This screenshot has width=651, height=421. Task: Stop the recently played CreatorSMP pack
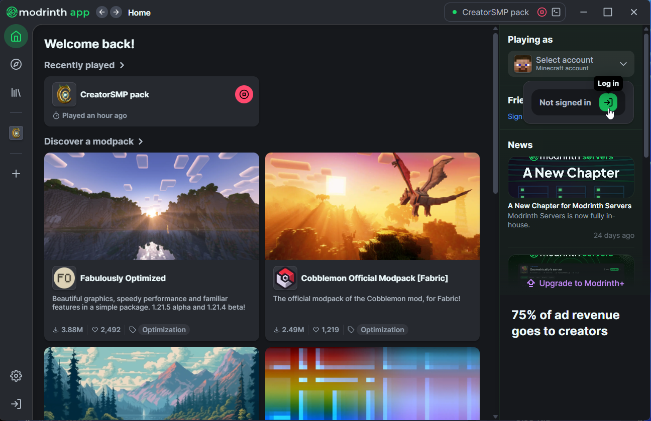[x=244, y=94]
